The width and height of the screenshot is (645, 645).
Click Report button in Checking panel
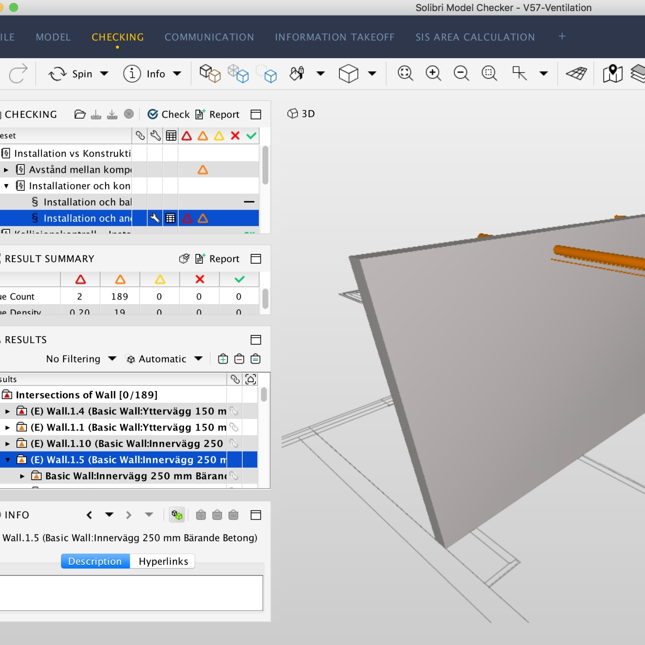(218, 114)
